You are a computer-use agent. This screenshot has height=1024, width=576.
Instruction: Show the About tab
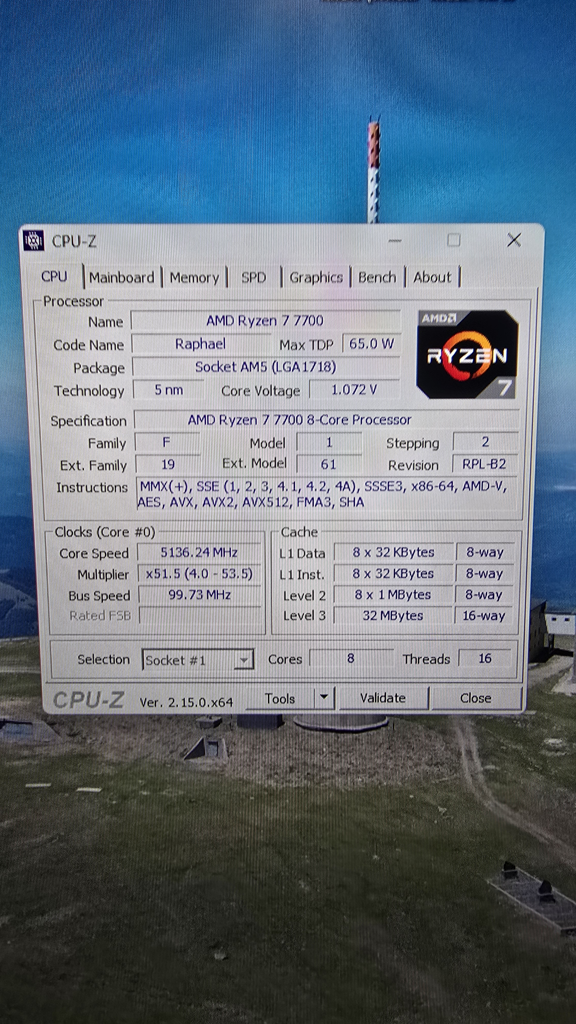(432, 277)
